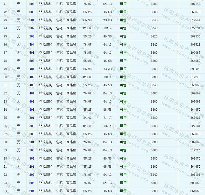
Task: Open room 301 link
Action: tap(32, 118)
